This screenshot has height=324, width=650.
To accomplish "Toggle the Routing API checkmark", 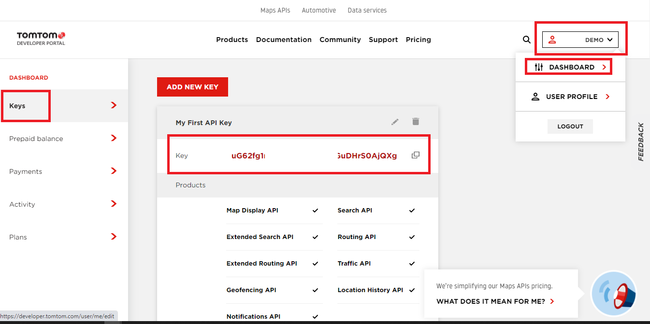I will pos(412,237).
